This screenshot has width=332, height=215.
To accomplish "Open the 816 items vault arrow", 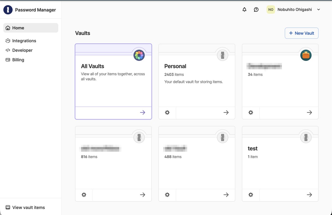I will coord(142,195).
